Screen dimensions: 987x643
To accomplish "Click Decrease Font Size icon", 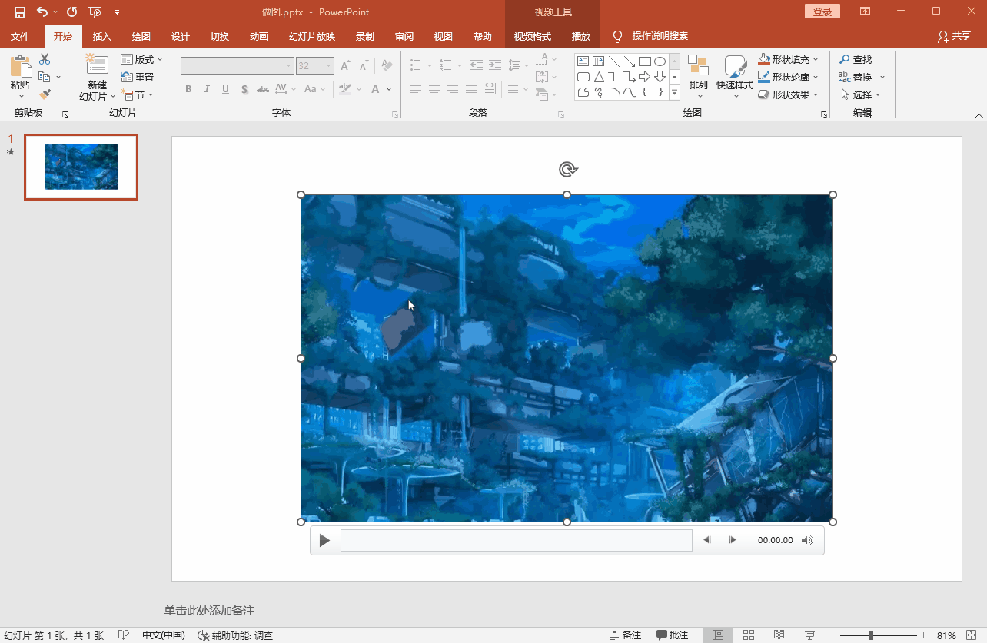I will 364,66.
